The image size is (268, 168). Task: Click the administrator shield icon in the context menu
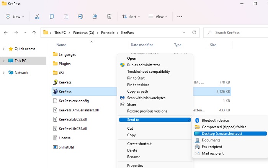point(122,65)
